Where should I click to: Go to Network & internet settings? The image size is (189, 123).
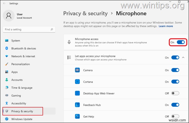[x=23, y=56]
